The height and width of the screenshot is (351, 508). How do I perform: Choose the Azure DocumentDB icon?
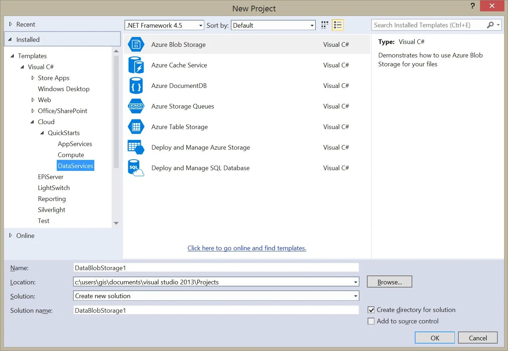(136, 86)
